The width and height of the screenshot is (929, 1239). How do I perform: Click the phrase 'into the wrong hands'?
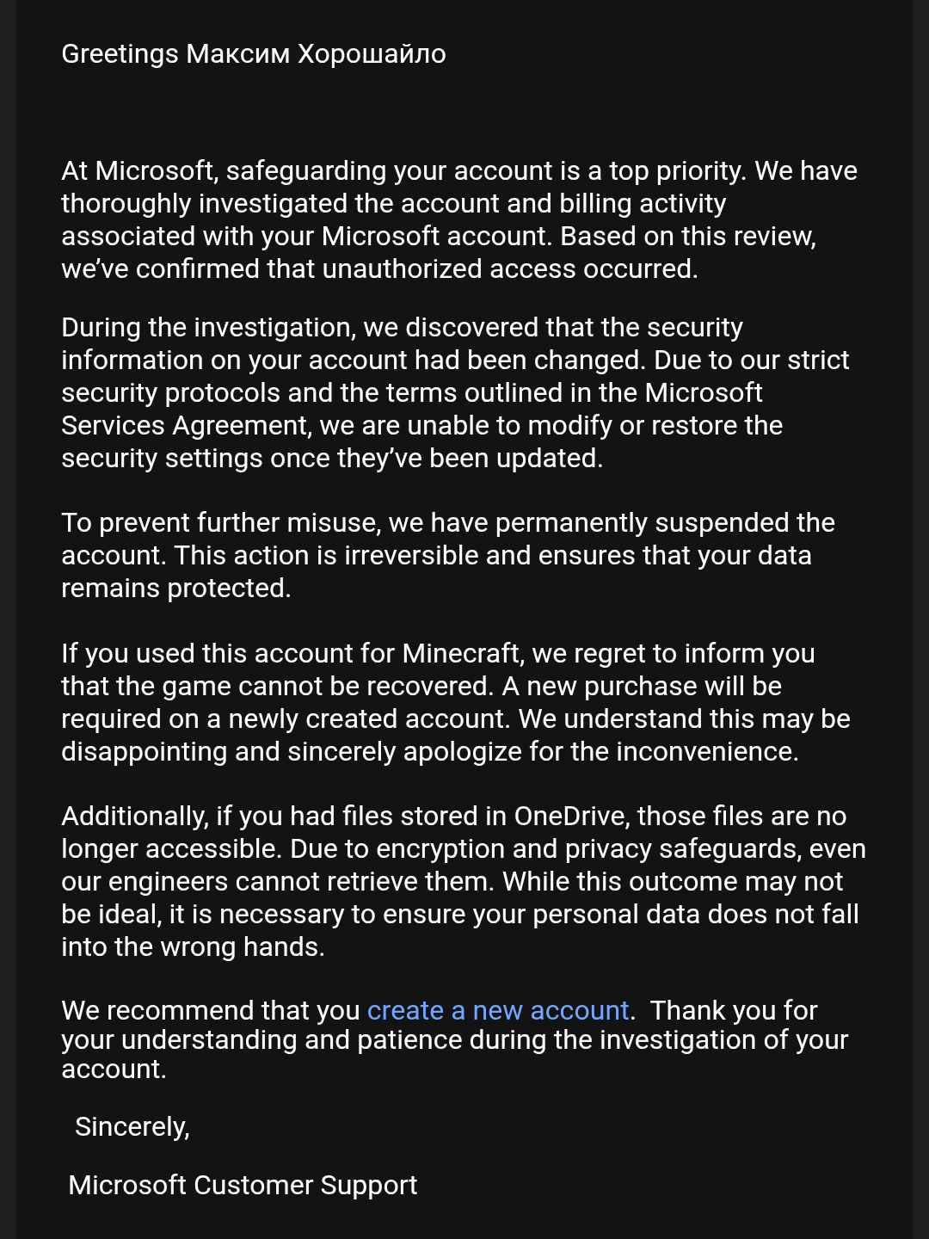click(x=190, y=946)
